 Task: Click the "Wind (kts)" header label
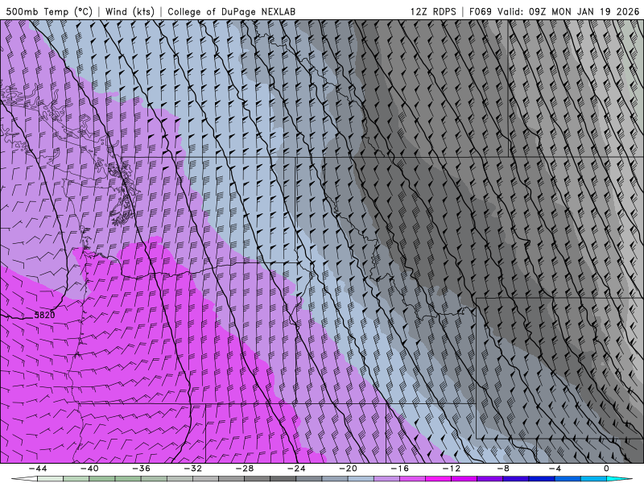coord(130,11)
